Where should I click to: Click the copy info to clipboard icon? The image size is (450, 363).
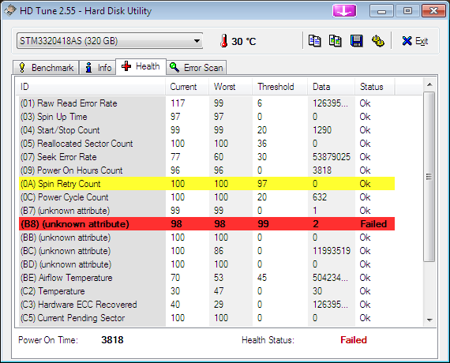314,41
